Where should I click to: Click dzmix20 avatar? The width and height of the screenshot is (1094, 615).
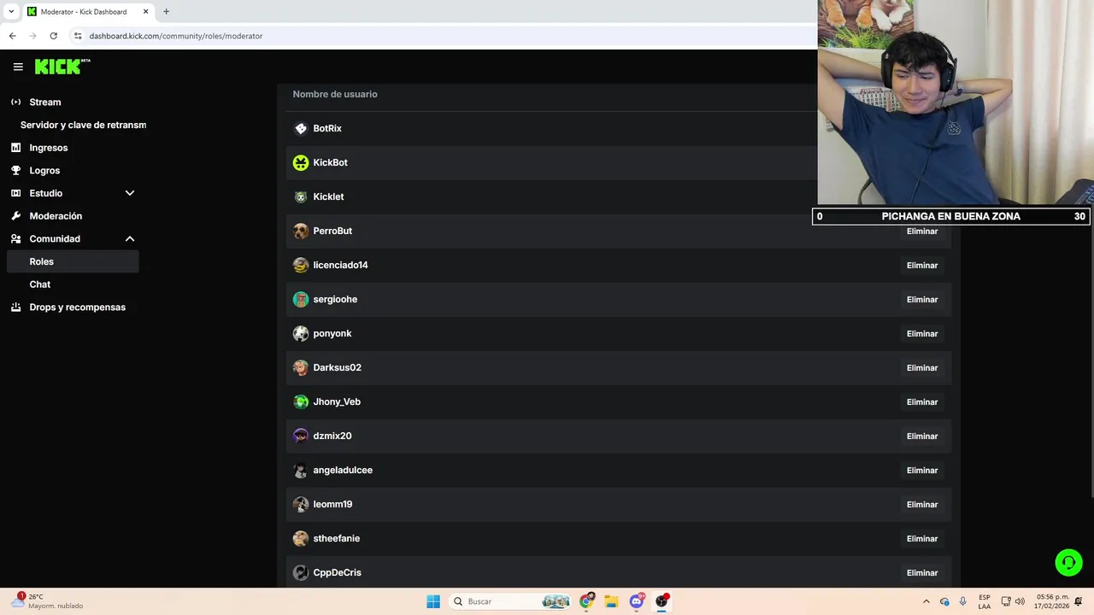pyautogui.click(x=301, y=436)
